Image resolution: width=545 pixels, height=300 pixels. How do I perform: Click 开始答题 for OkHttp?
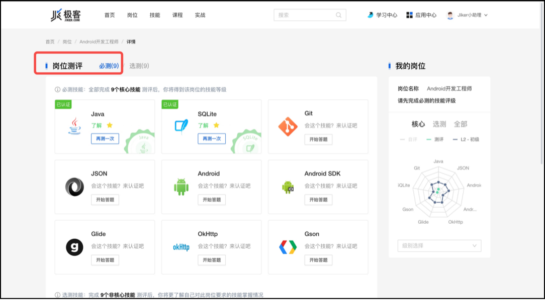point(212,260)
